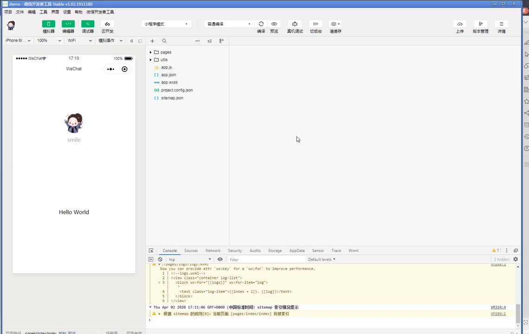The width and height of the screenshot is (529, 334).
Task: Open the 普通编译 compile mode dropdown
Action: pyautogui.click(x=228, y=24)
